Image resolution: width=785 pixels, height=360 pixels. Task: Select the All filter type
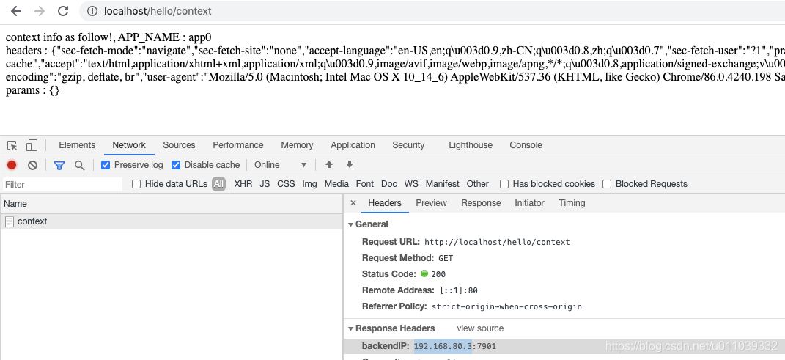click(218, 184)
